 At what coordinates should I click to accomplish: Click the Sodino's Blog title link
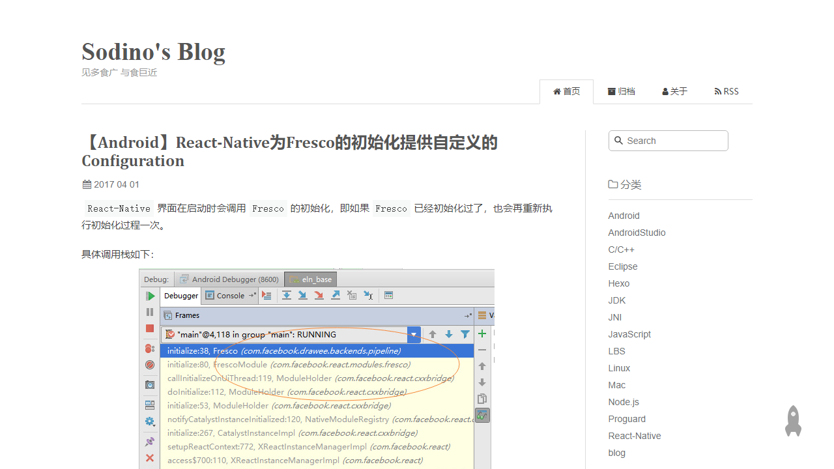pyautogui.click(x=154, y=51)
